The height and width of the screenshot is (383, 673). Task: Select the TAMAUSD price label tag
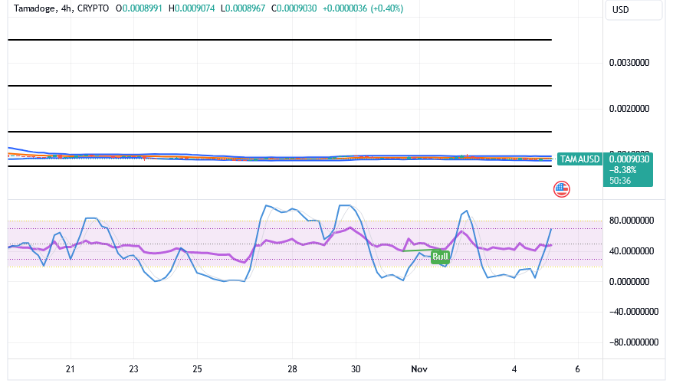point(579,159)
